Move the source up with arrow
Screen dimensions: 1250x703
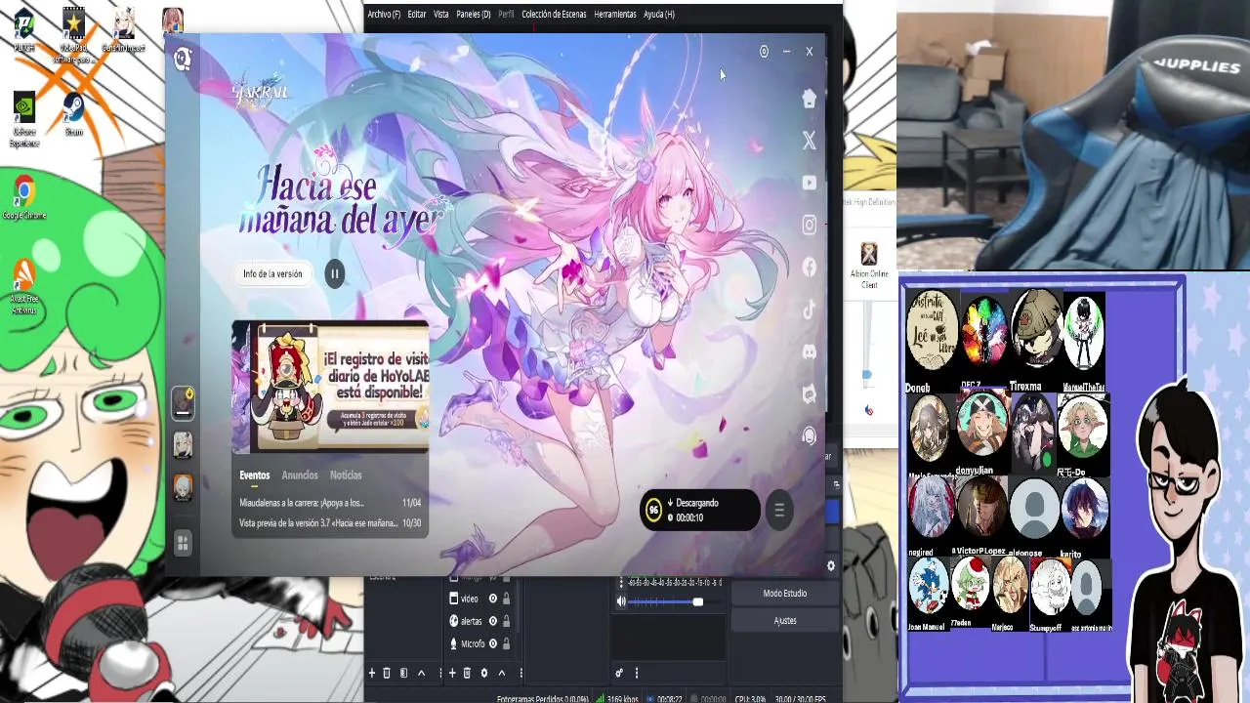click(x=502, y=674)
